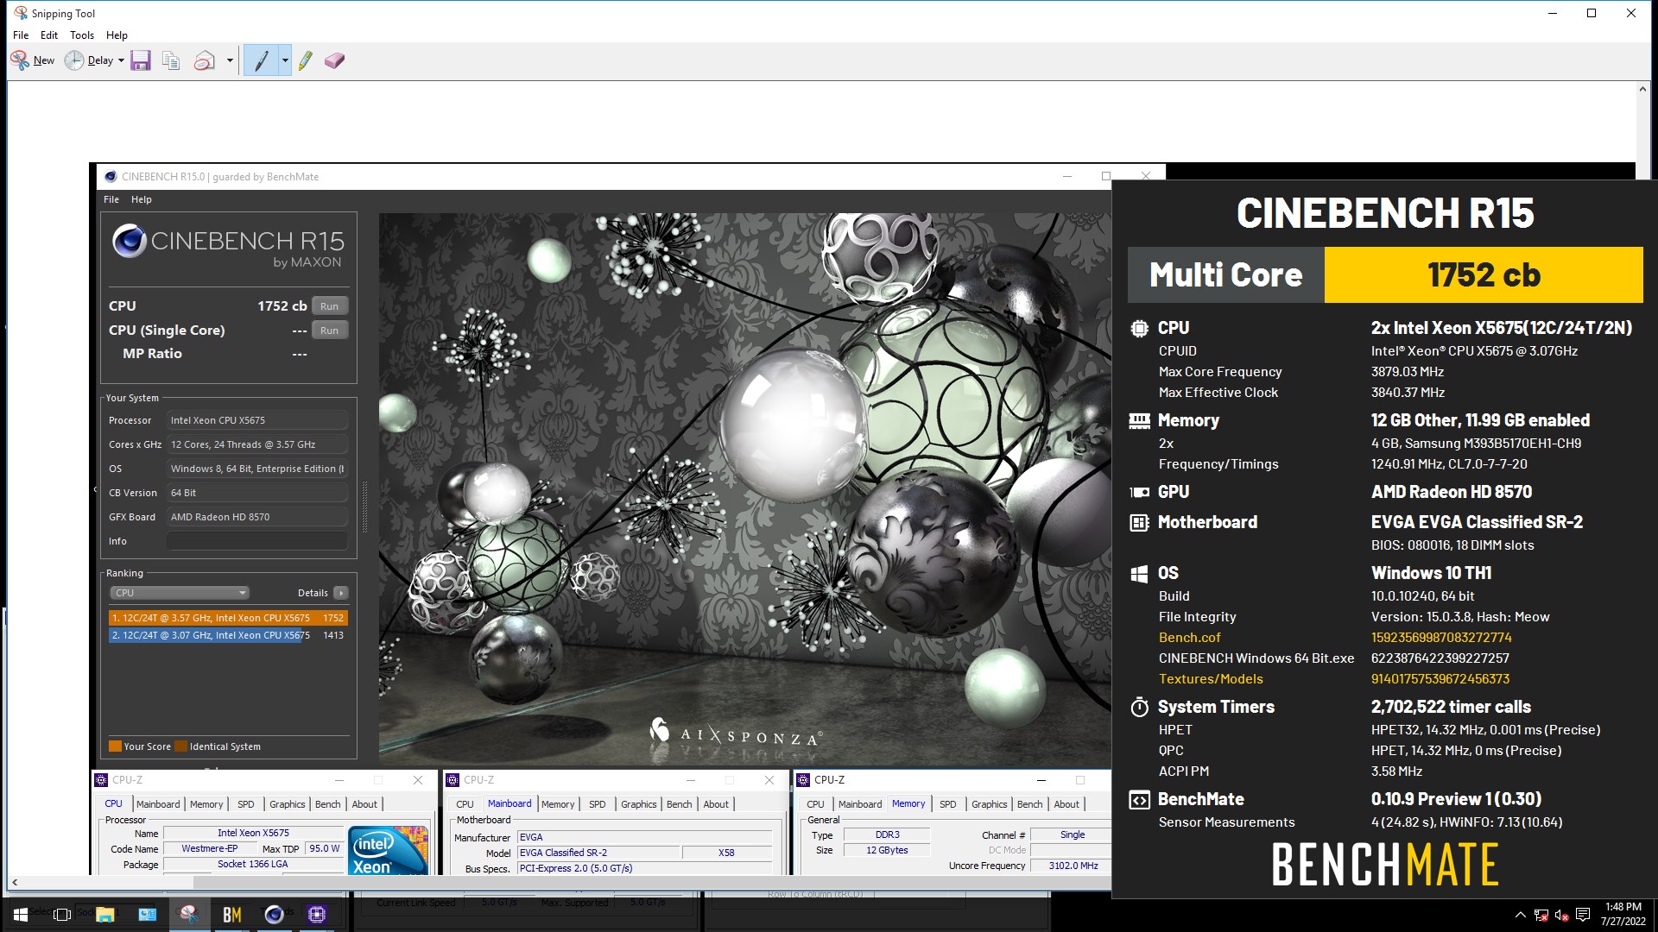This screenshot has height=932, width=1658.
Task: Click the snip horizontal scrollbar left arrow
Action: pos(14,883)
